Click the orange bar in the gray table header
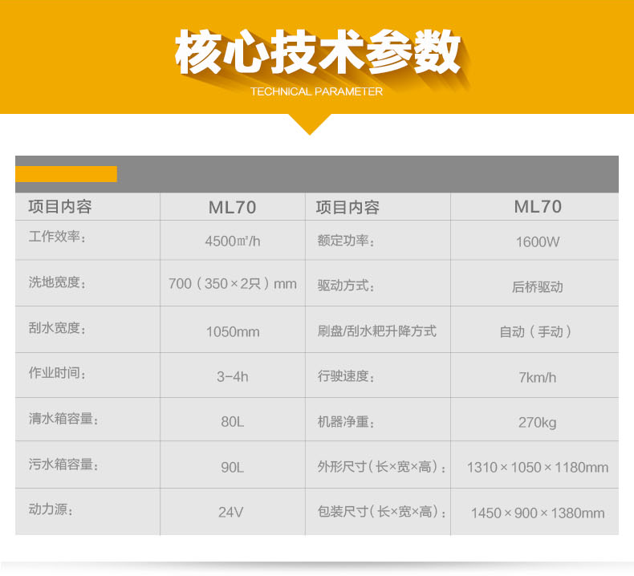634x576 pixels. pyautogui.click(x=67, y=174)
